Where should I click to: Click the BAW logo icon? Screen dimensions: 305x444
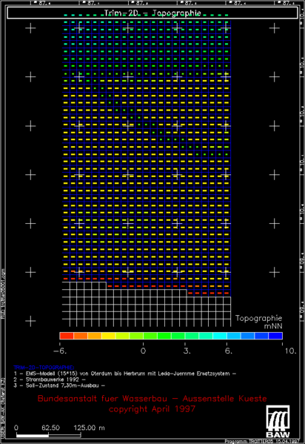point(278,421)
